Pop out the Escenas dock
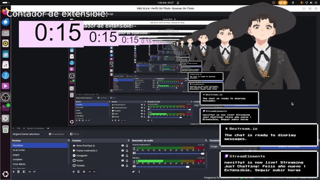Screen dimensions: 320x180 (x=69, y=140)
